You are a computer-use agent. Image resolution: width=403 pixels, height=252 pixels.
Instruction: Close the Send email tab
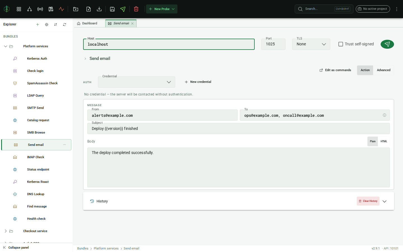coord(132,24)
